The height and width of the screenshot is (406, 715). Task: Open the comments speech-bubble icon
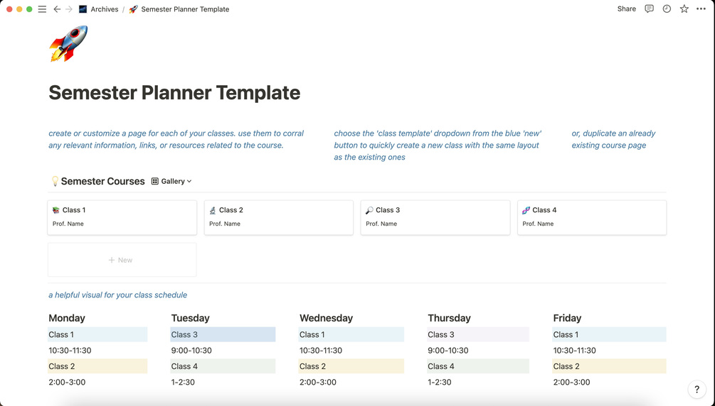pyautogui.click(x=649, y=9)
